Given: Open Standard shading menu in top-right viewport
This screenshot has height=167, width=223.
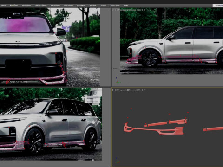Looking at the screenshot, I should click(x=132, y=10).
